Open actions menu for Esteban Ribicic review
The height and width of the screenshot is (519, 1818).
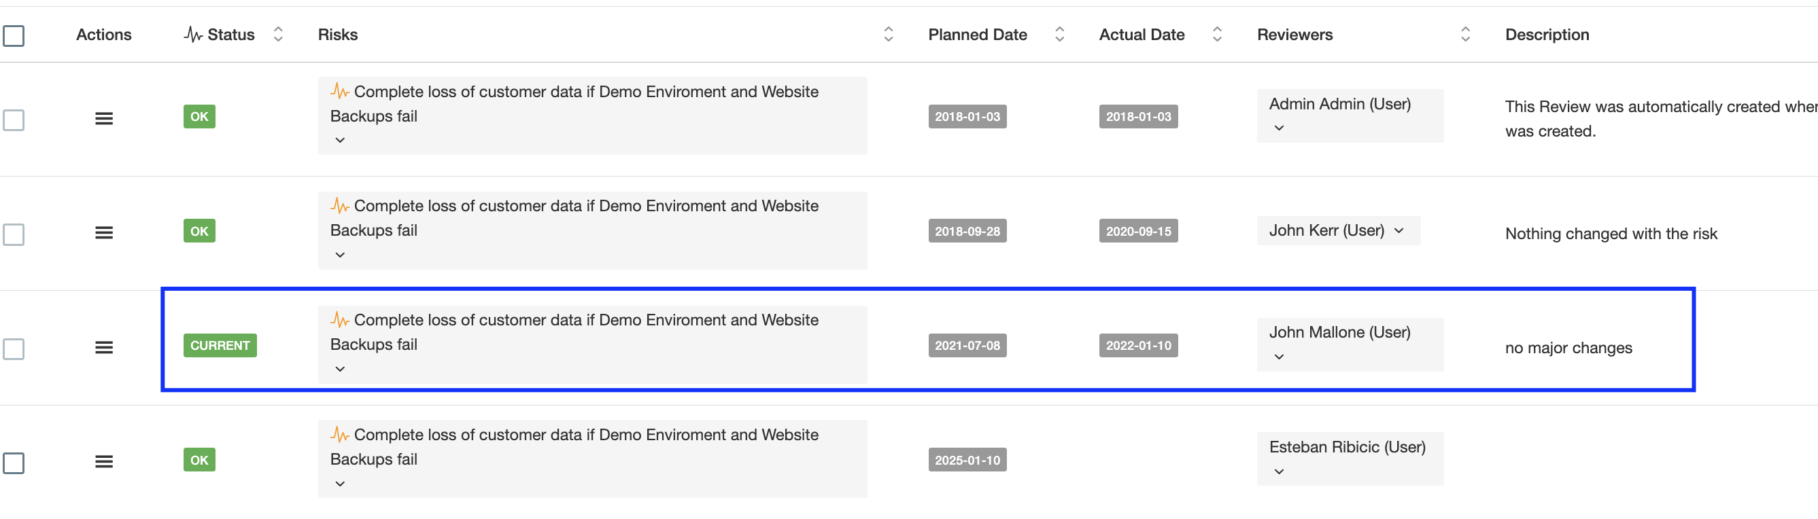(104, 462)
